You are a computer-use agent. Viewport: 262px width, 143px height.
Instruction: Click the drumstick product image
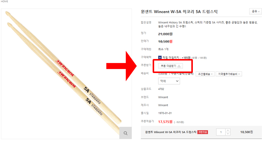(66, 74)
